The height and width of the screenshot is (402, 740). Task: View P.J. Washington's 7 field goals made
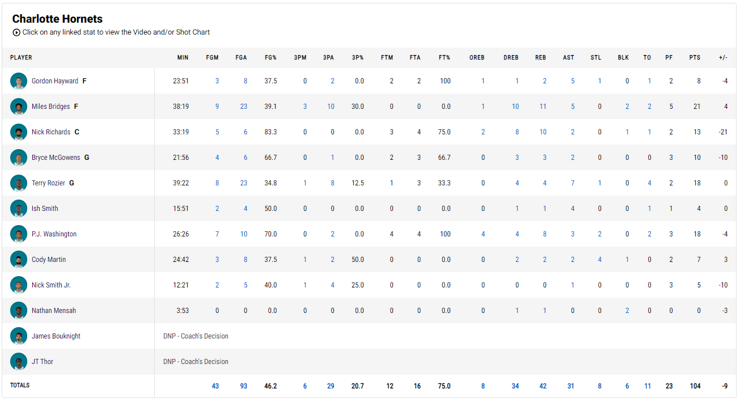point(217,234)
